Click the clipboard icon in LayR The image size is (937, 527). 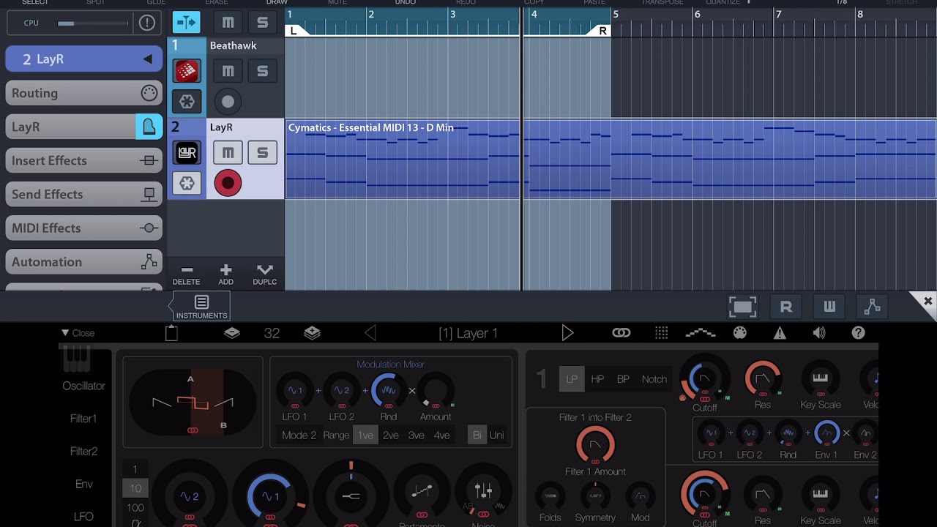click(x=171, y=333)
